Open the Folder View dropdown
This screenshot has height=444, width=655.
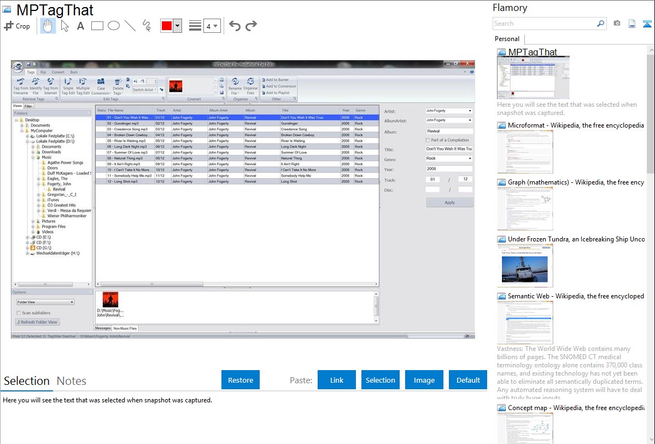point(45,302)
